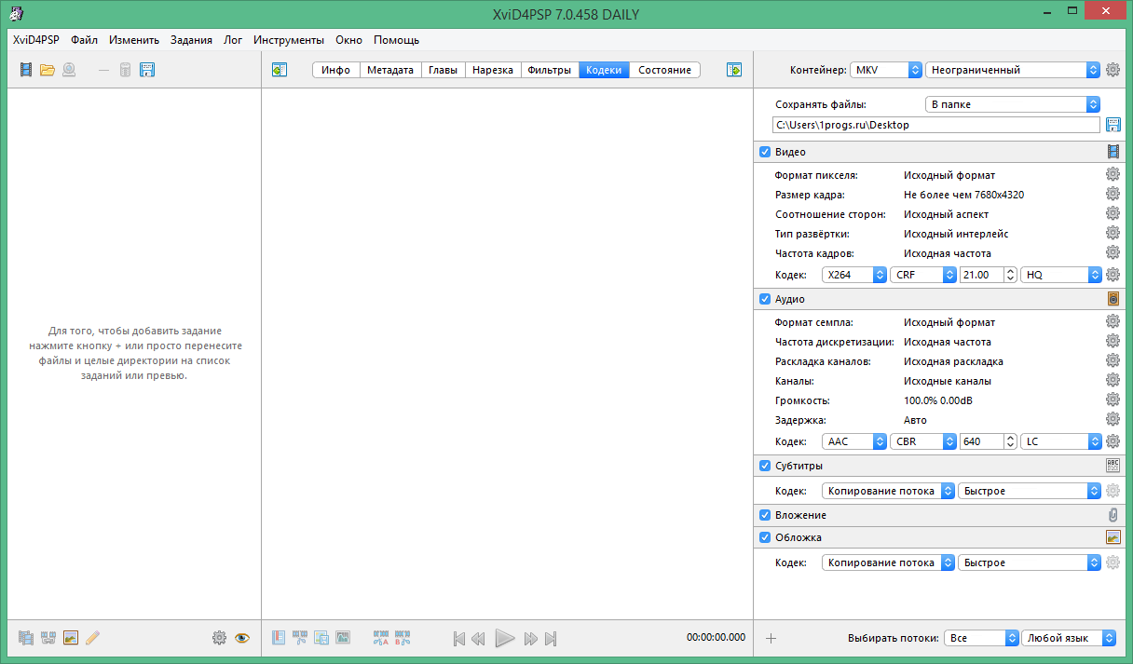This screenshot has height=664, width=1133.
Task: Uncheck the Субтитры checkbox
Action: (765, 465)
